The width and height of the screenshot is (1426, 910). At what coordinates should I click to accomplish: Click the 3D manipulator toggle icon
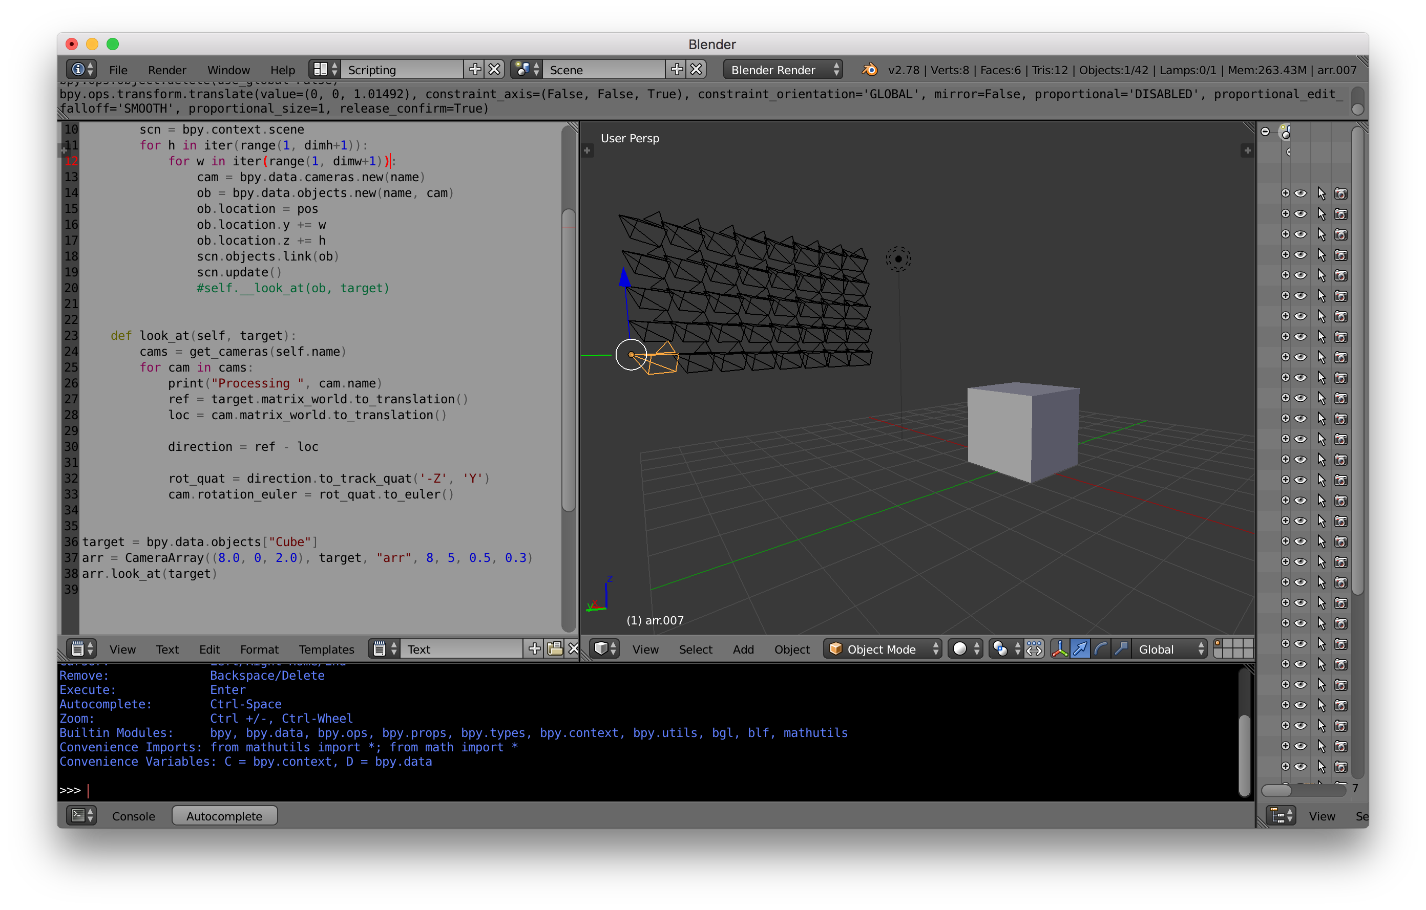pos(1059,649)
